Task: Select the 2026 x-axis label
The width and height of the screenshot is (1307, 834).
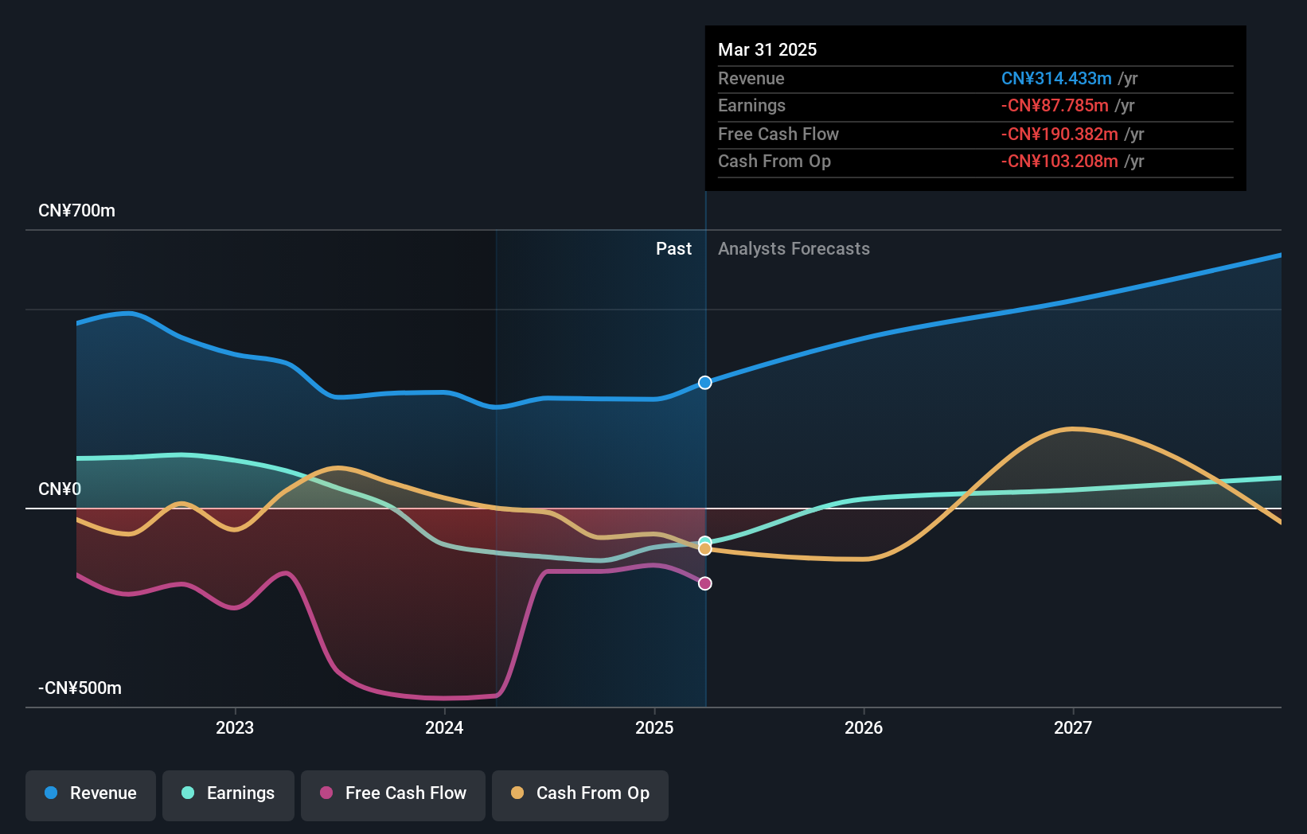Action: point(864,727)
